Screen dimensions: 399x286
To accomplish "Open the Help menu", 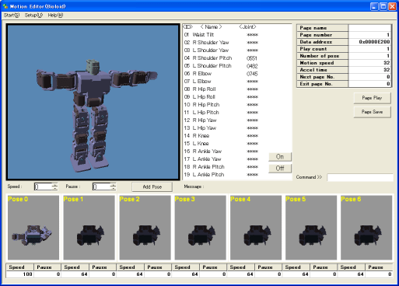I will [x=55, y=16].
